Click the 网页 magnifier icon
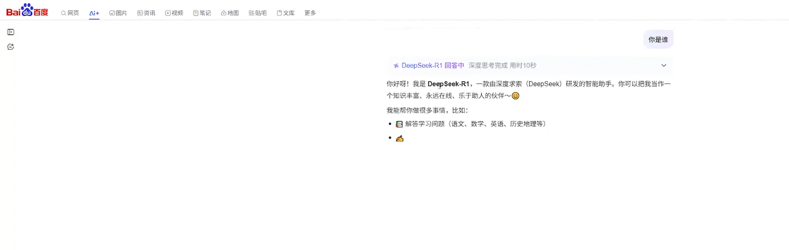The width and height of the screenshot is (789, 250). 63,13
